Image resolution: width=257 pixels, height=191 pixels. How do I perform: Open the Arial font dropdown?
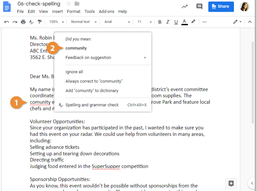click(117, 22)
